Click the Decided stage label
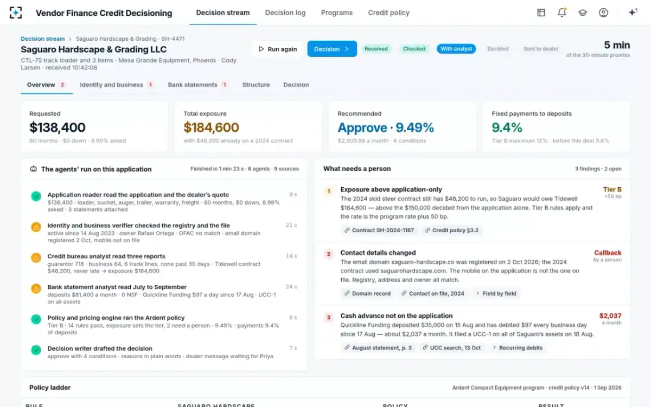 497,49
